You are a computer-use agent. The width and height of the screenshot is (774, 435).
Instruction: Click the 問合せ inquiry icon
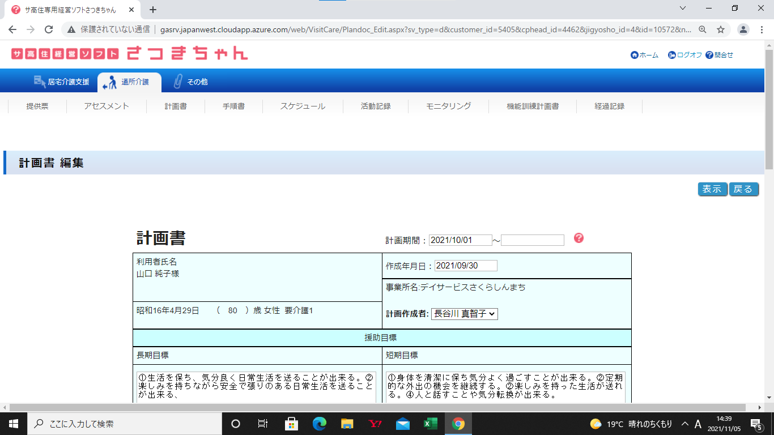click(709, 55)
